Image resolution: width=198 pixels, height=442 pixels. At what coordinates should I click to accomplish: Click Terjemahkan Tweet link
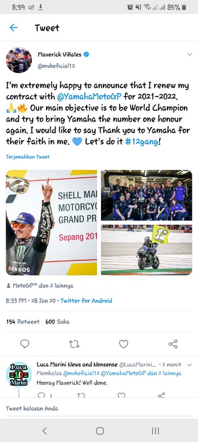(x=28, y=157)
